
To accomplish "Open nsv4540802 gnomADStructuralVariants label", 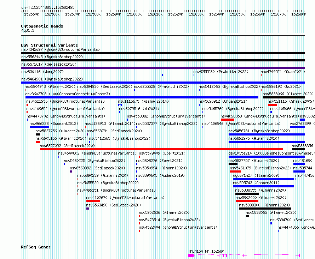I will 97,153.
